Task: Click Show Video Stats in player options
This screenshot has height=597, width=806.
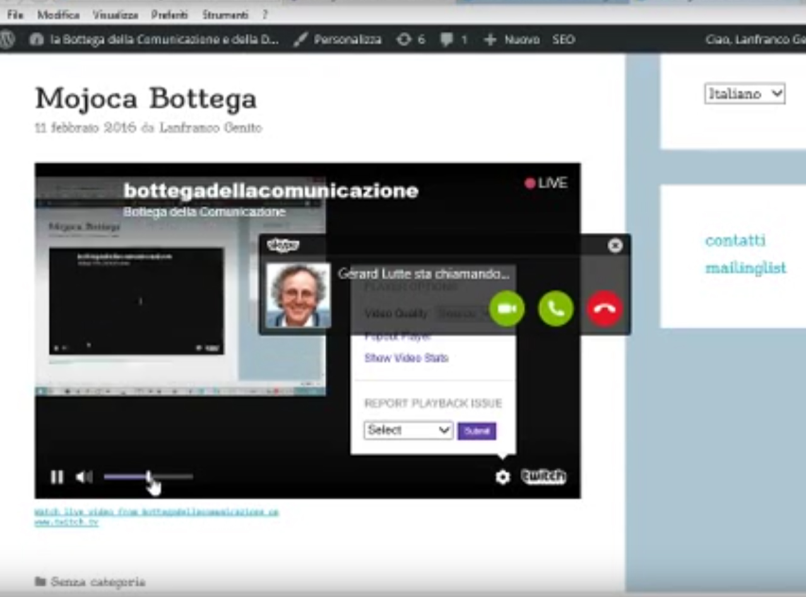Action: [406, 358]
